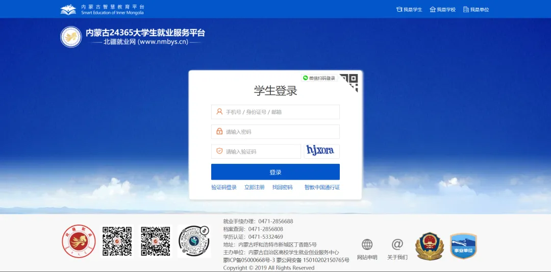551x272 pixels.
Task: Click the red circular 北疆就业 footer logo
Action: tap(79, 241)
